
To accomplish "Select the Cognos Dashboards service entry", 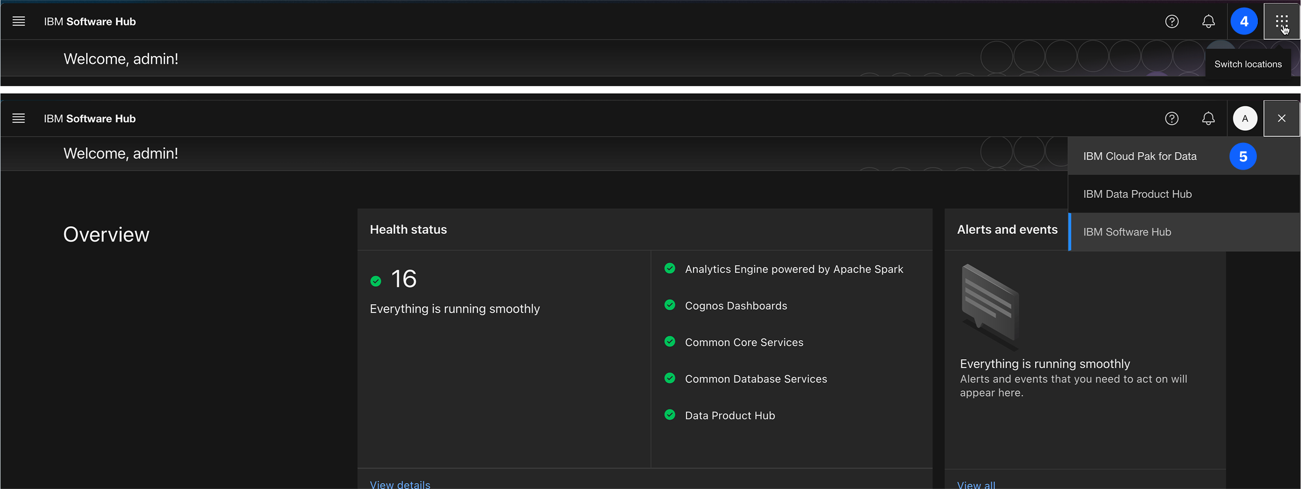I will (x=736, y=306).
